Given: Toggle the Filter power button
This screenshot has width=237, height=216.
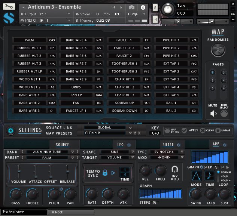Looking at the screenshot, I should (x=179, y=145).
